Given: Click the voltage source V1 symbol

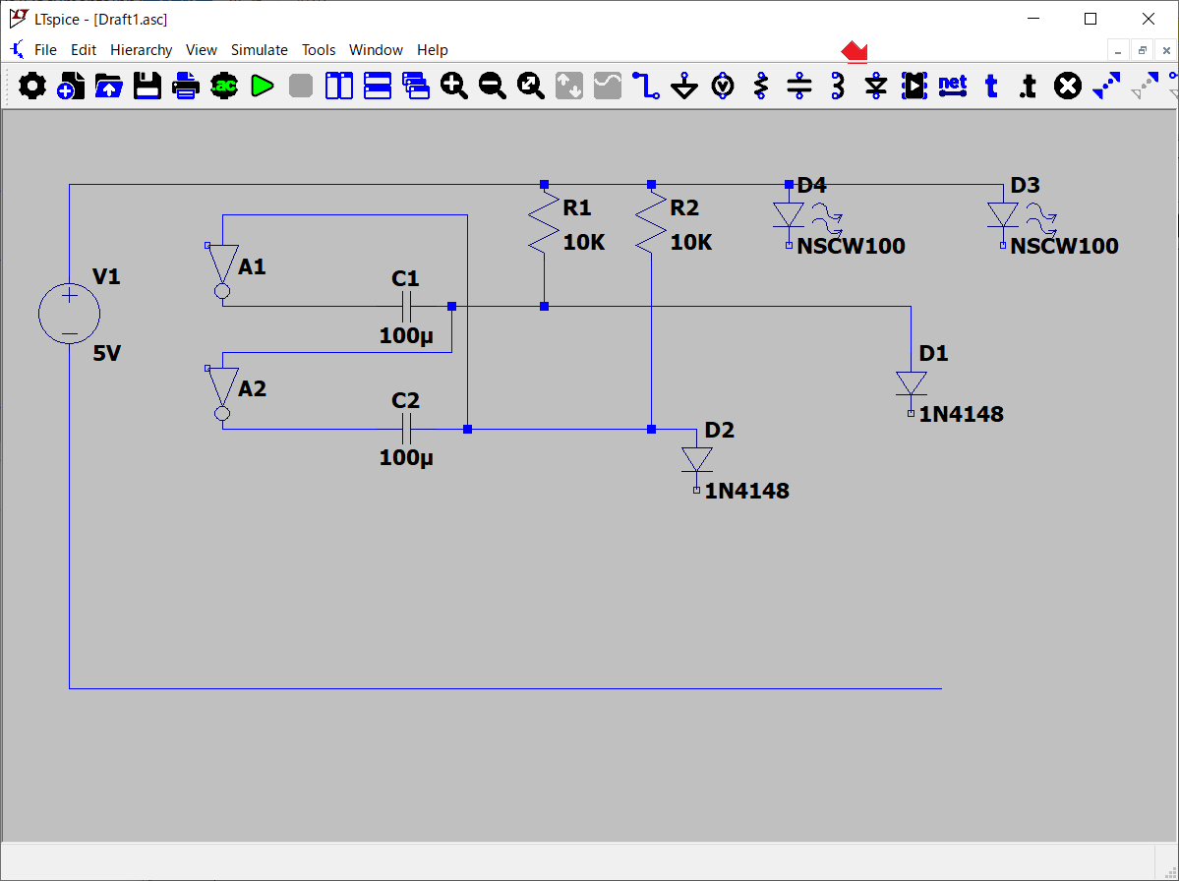Looking at the screenshot, I should 69,315.
